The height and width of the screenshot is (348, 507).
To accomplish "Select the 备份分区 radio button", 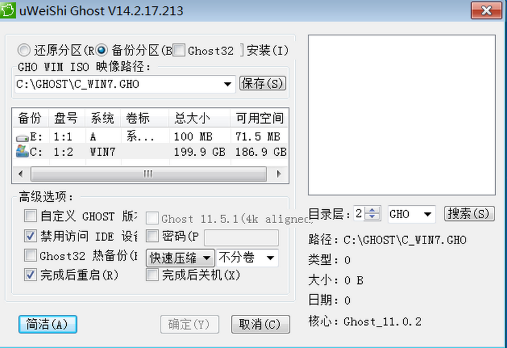I will point(101,50).
